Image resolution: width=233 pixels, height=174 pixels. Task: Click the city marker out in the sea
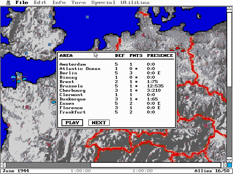point(87,17)
